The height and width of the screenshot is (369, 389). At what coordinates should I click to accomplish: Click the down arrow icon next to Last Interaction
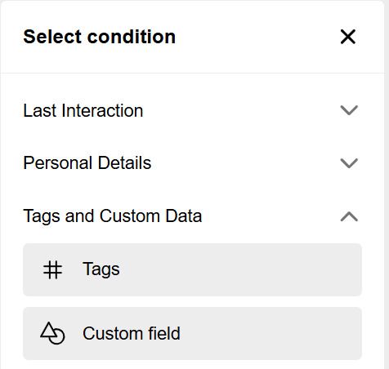pyautogui.click(x=349, y=110)
